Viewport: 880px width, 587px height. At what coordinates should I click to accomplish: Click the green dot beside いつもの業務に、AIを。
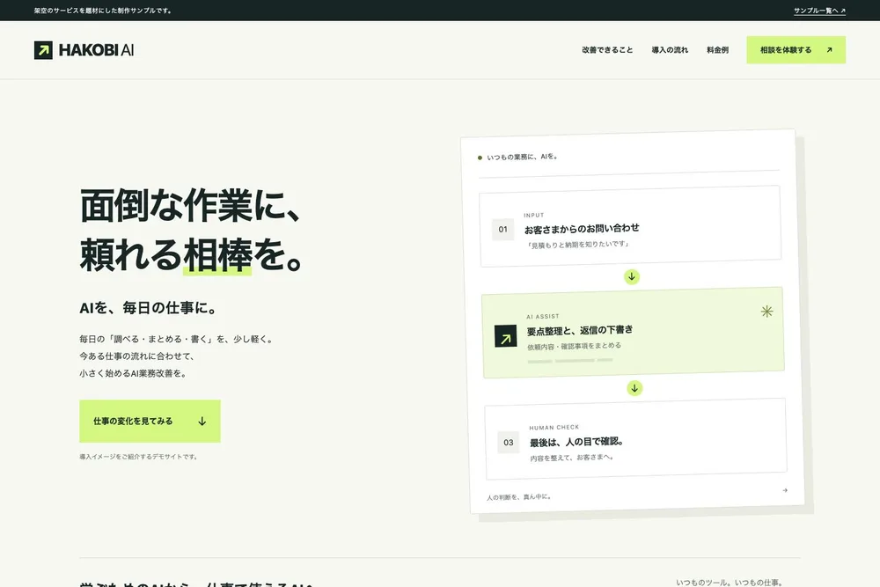[480, 158]
